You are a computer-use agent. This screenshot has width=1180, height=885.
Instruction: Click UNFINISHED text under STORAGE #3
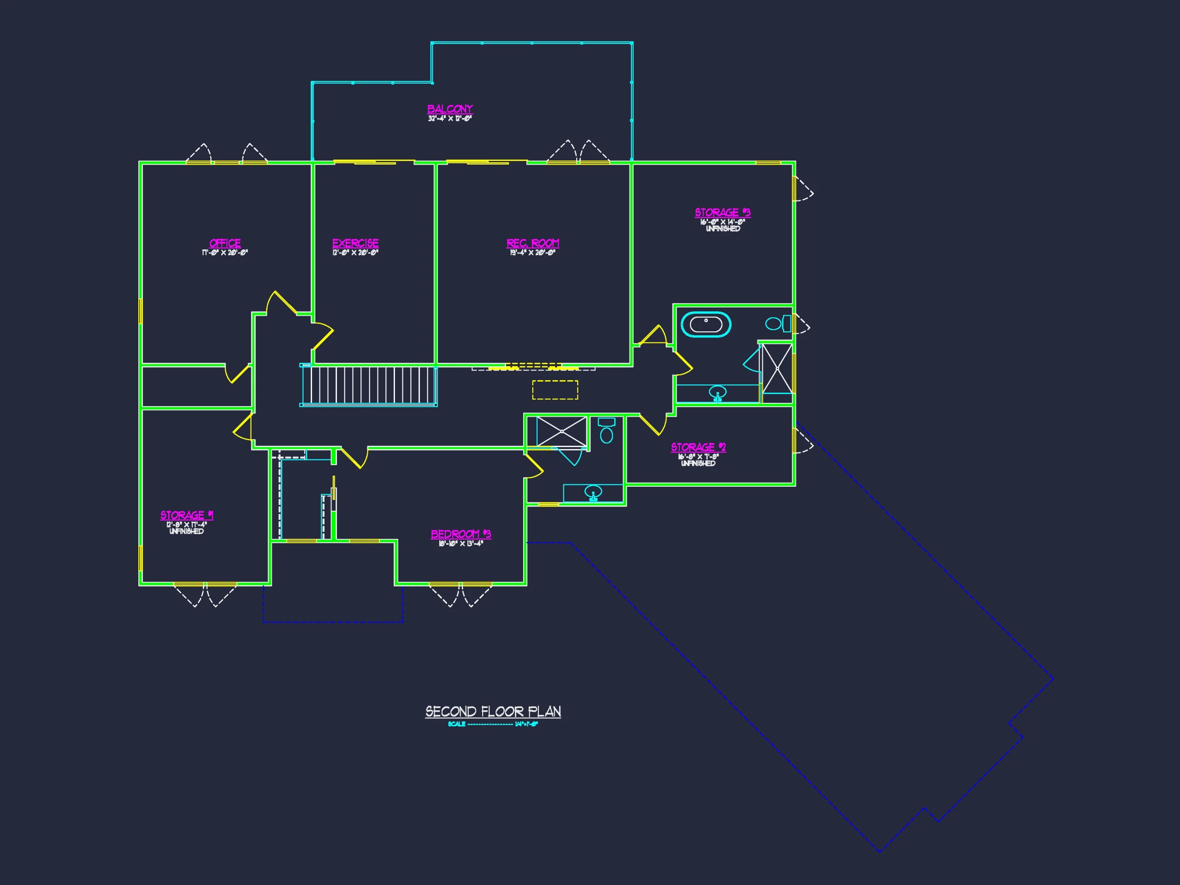click(723, 229)
